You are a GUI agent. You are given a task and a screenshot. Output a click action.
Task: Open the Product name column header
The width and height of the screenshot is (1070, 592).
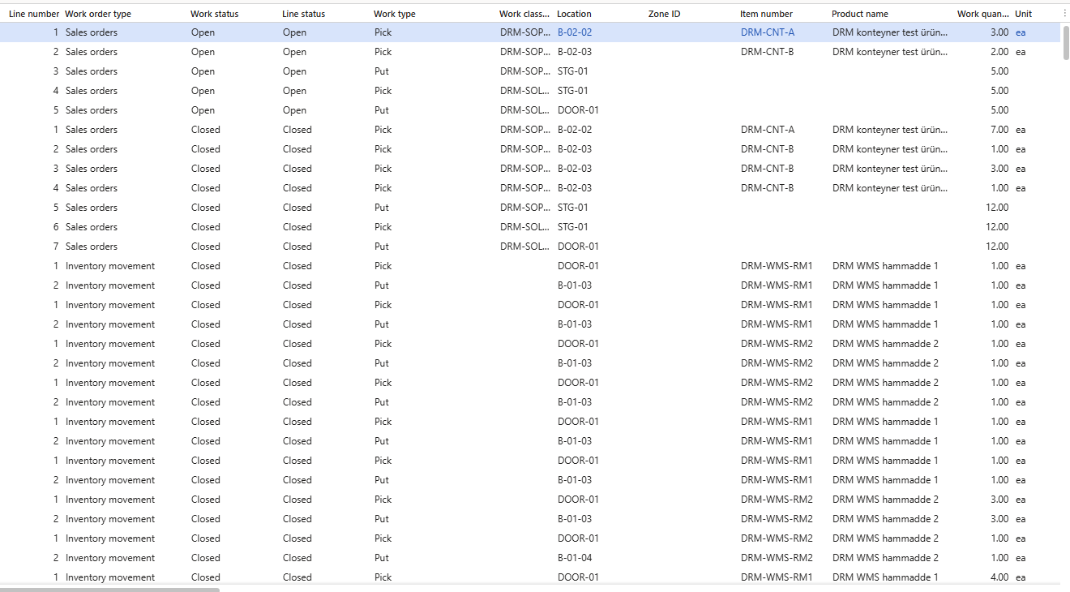click(x=859, y=14)
